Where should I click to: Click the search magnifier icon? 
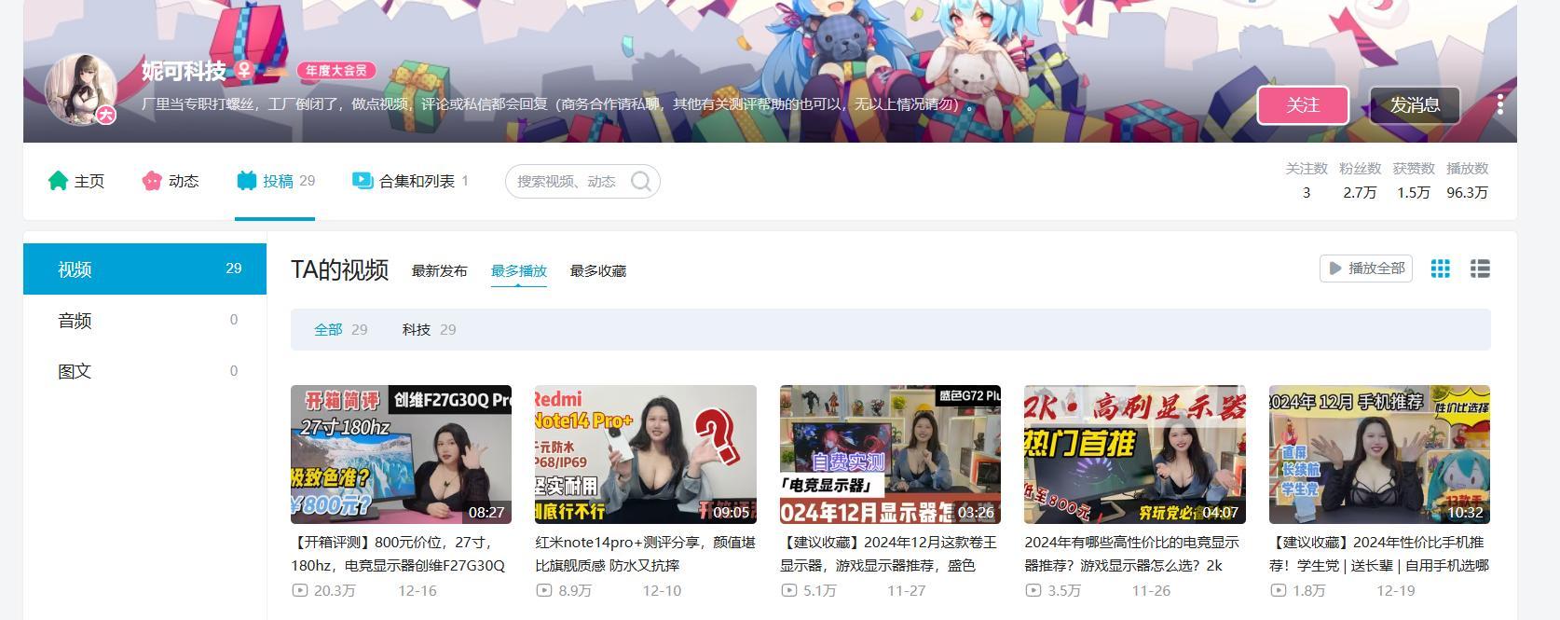641,181
